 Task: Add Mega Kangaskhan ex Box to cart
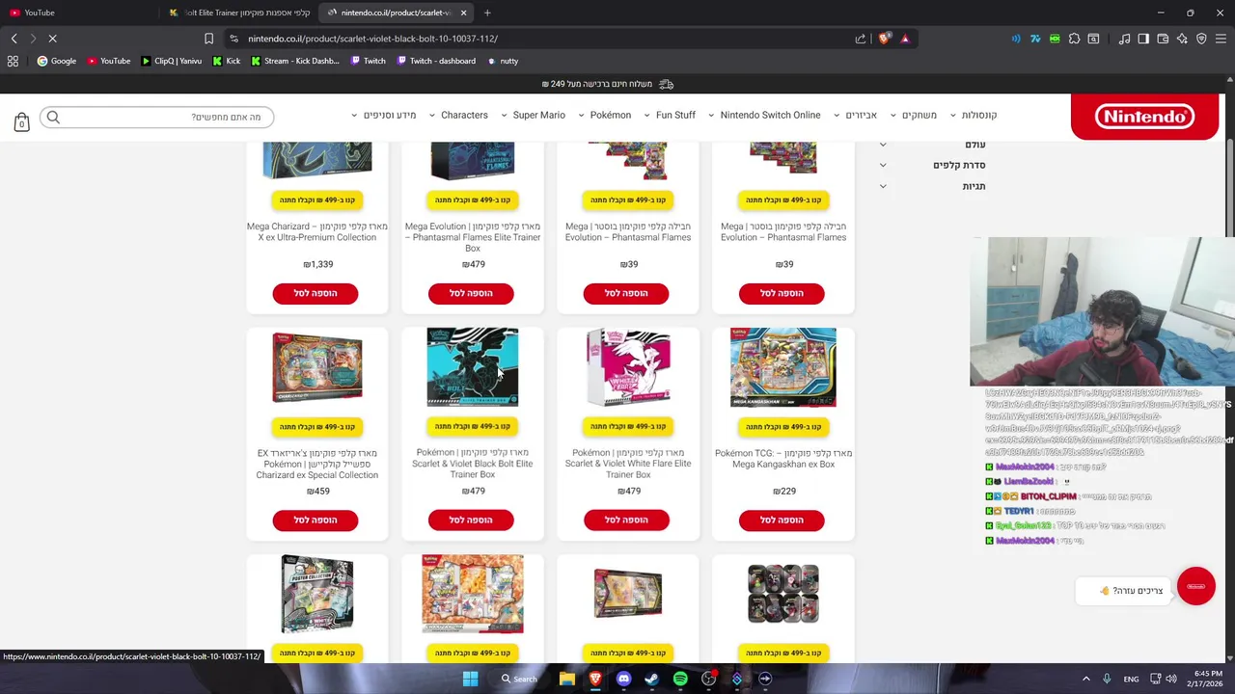782,520
